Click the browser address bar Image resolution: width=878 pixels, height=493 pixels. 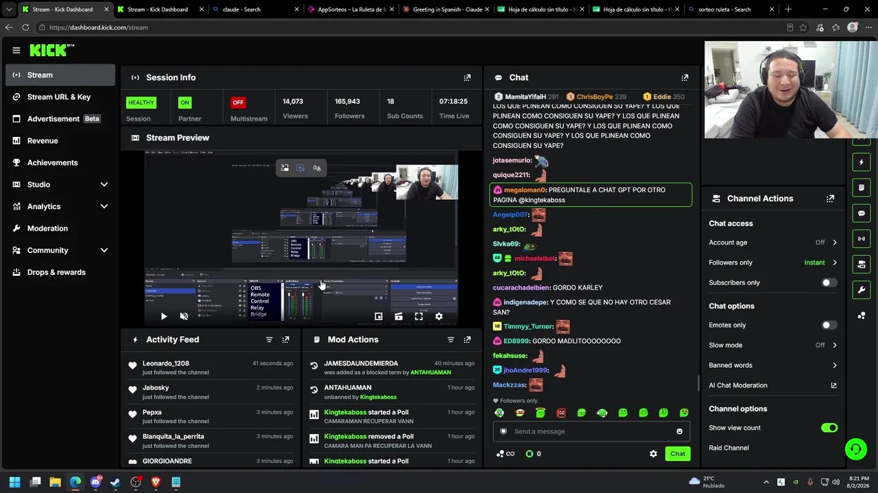point(412,27)
